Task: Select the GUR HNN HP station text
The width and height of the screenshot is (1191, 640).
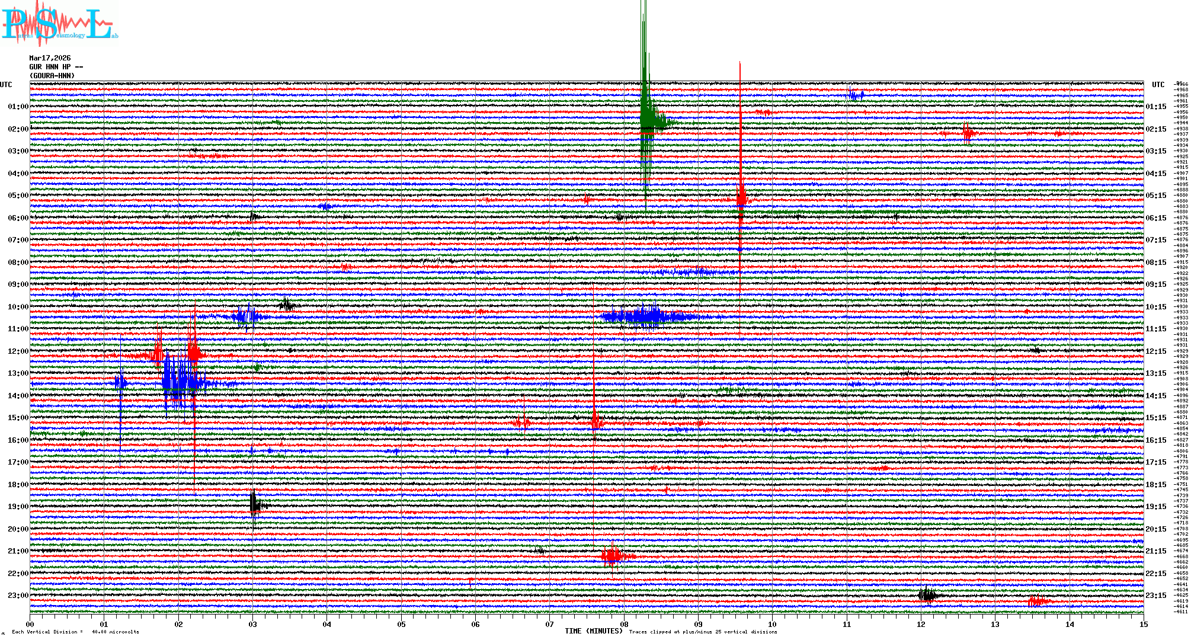Action: click(x=56, y=67)
